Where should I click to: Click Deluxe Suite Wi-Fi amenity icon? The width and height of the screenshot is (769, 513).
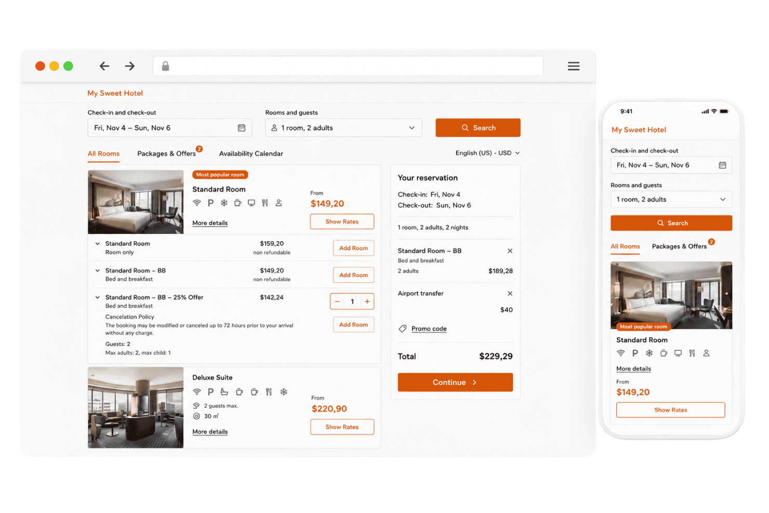tap(197, 392)
